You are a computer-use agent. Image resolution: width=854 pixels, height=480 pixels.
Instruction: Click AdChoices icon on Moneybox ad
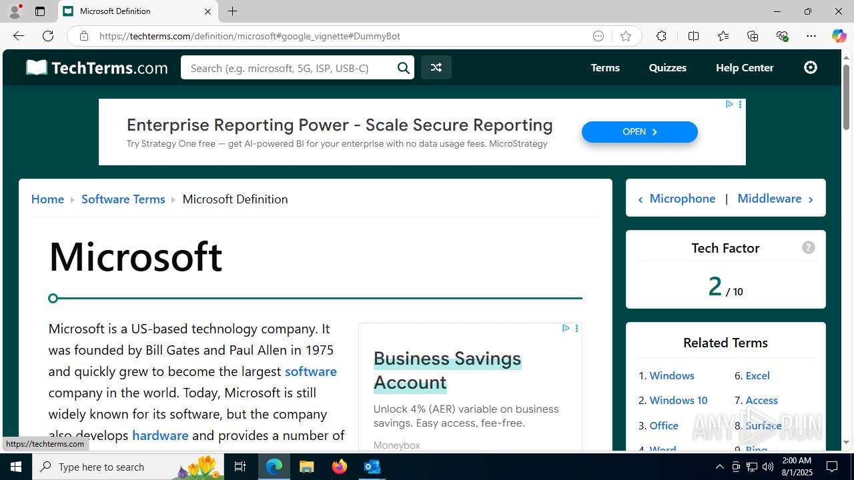(566, 328)
